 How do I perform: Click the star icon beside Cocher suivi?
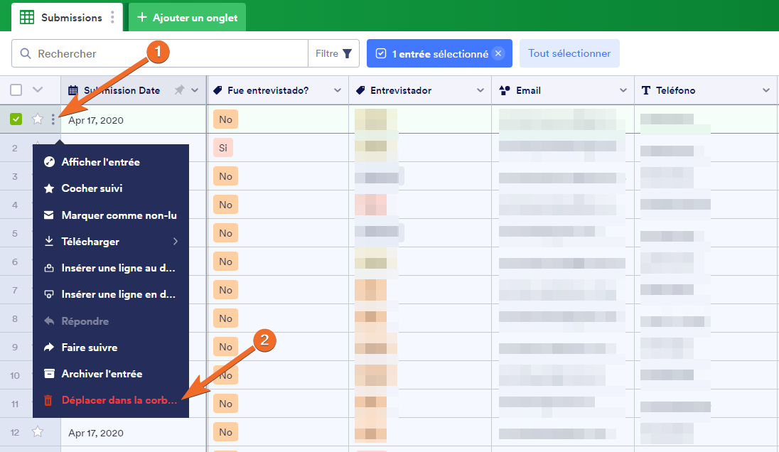(x=48, y=188)
